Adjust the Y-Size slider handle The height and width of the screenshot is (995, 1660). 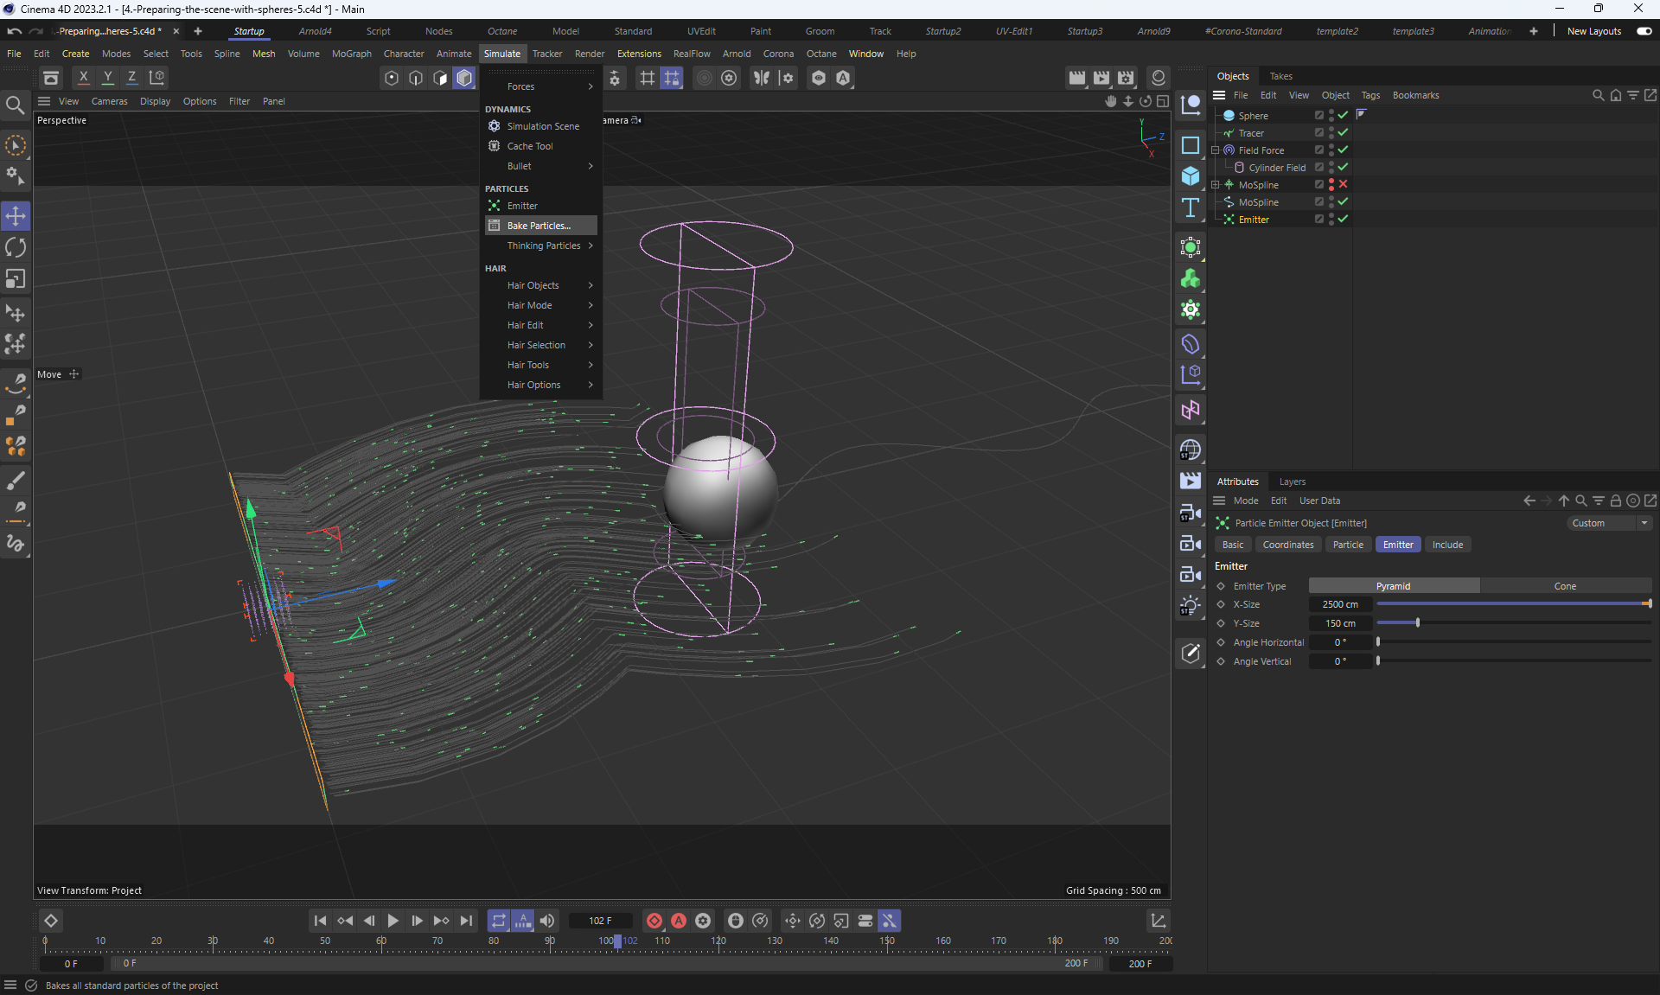point(1417,623)
